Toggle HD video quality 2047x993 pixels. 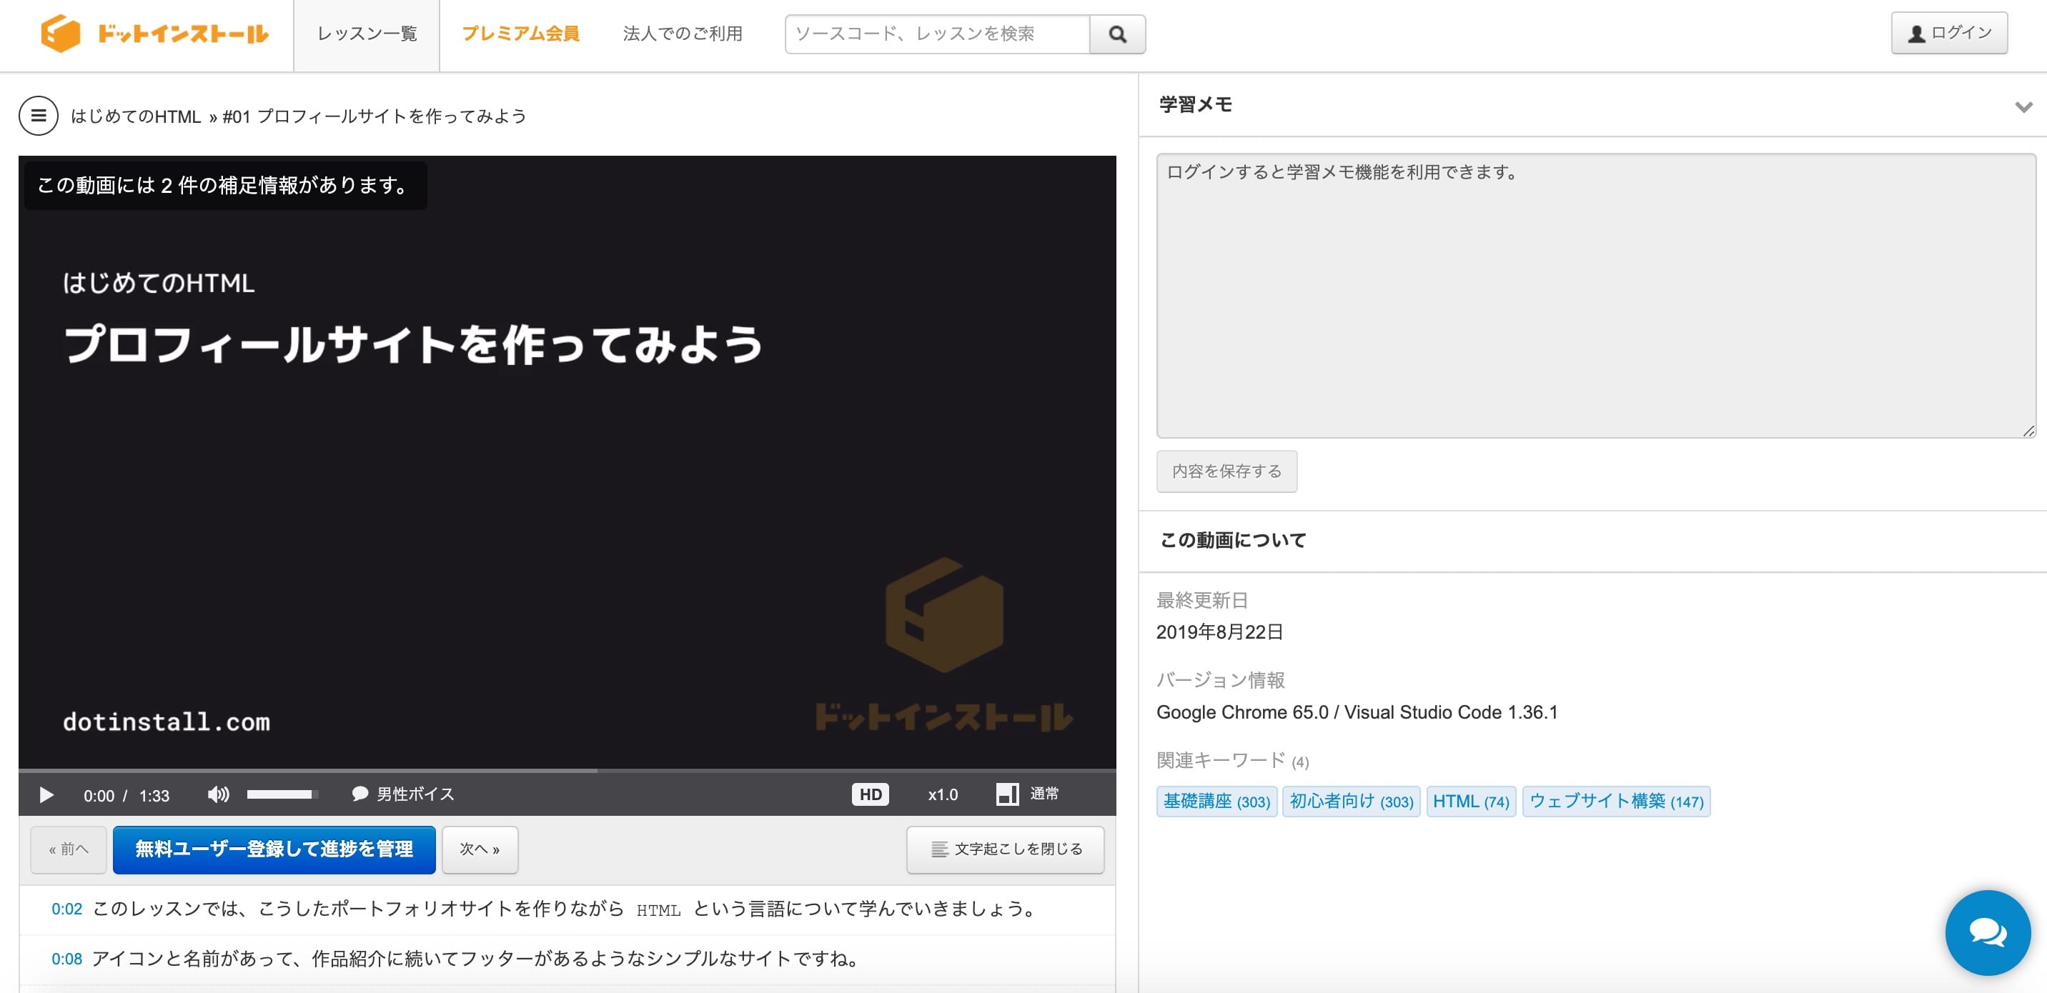point(870,794)
